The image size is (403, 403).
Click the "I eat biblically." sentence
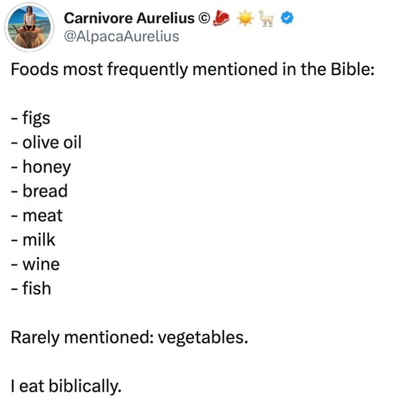coord(66,386)
